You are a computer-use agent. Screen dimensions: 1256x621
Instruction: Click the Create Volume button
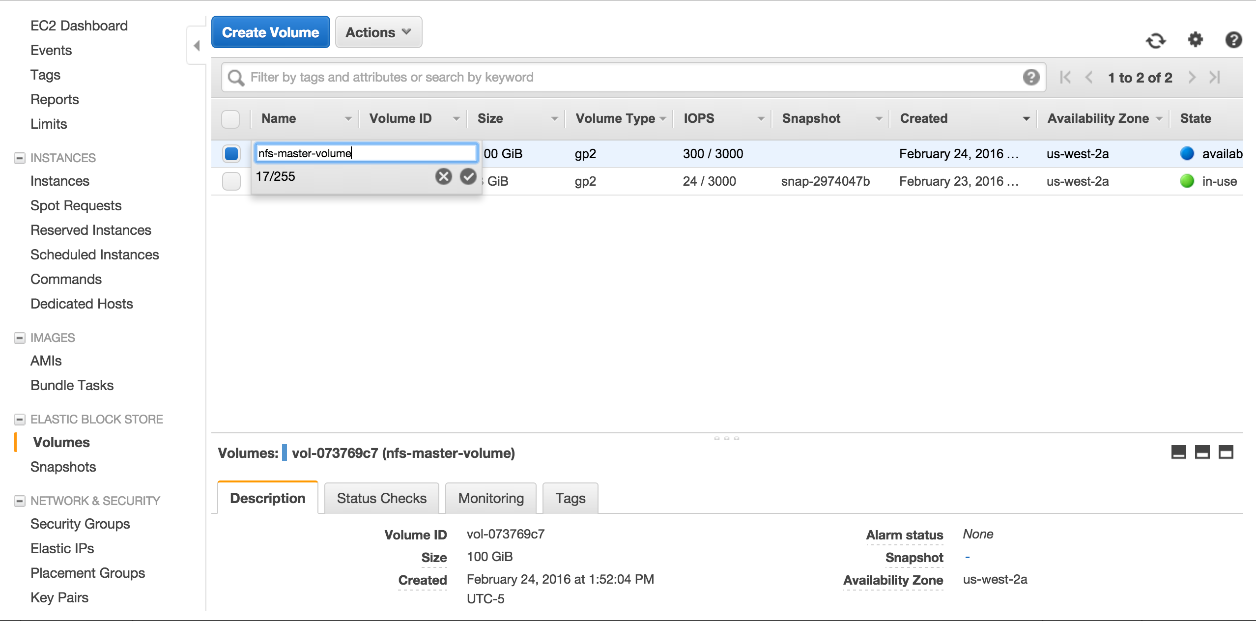coord(271,32)
